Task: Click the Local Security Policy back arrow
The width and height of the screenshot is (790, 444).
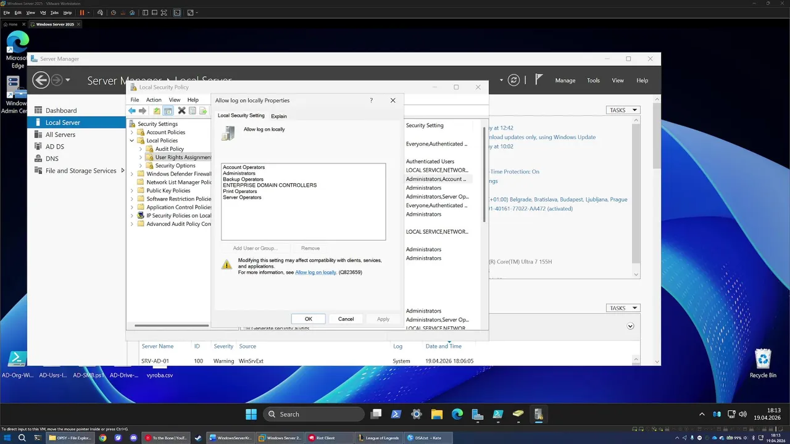Action: pyautogui.click(x=131, y=111)
